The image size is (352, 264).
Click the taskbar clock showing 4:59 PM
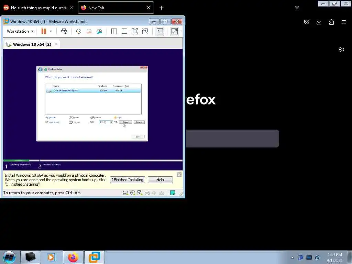tap(334, 257)
